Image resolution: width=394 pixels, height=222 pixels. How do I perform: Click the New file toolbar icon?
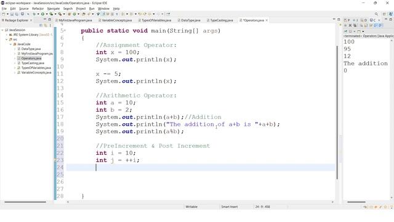[3, 14]
